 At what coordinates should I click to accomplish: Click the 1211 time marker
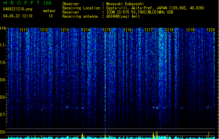coord(23,30)
